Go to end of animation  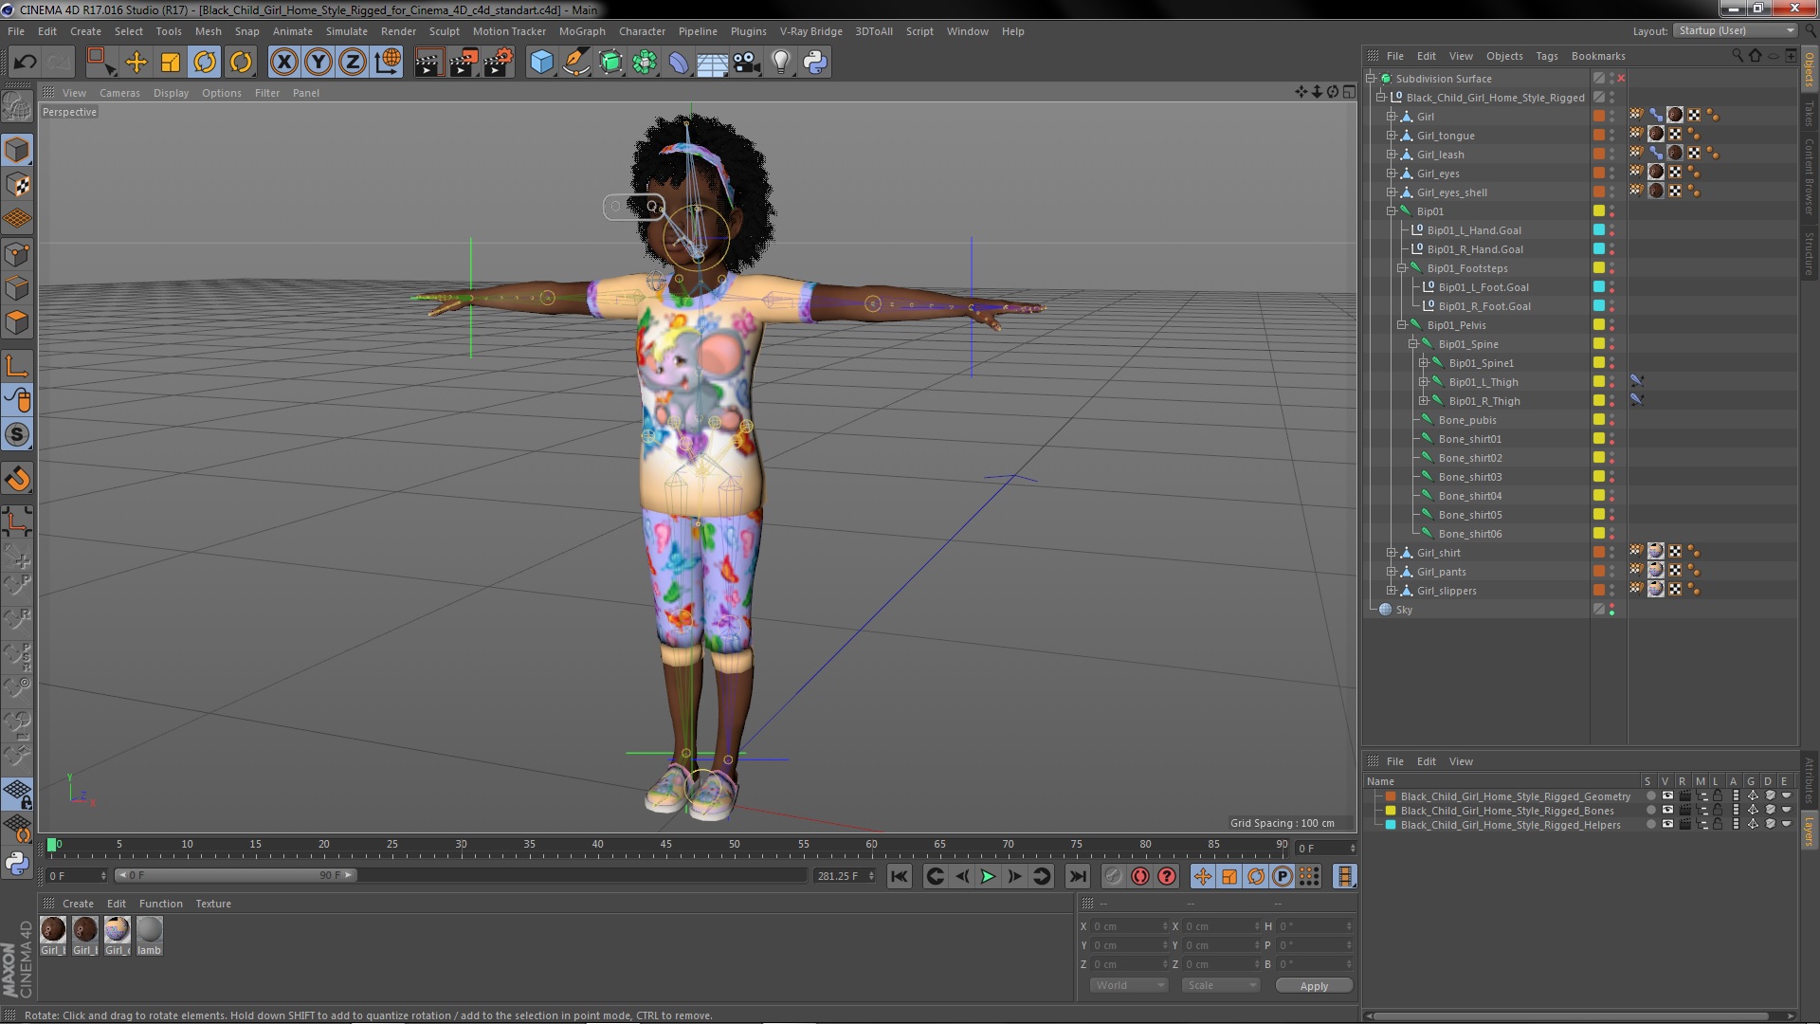pos(1077,876)
